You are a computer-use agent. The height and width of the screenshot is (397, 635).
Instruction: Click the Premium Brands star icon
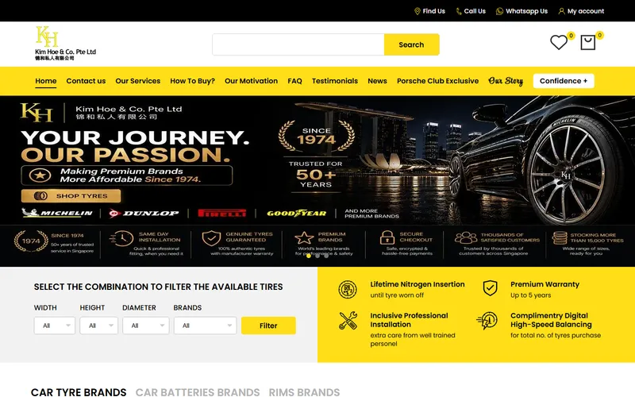[x=304, y=237]
